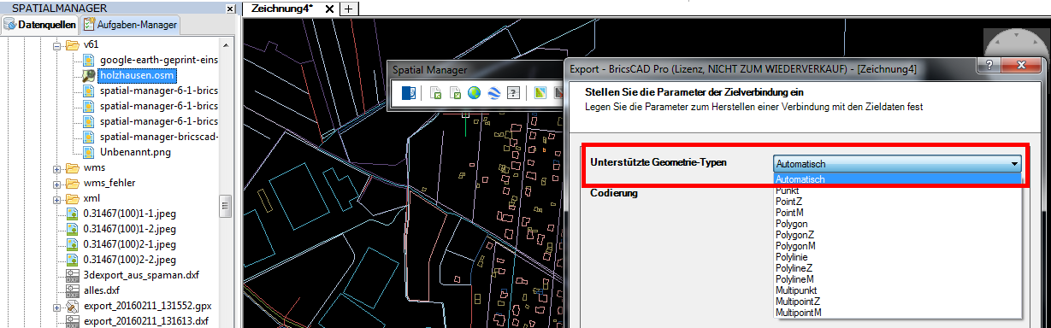
Task: Click the first Import document icon
Action: pos(435,93)
